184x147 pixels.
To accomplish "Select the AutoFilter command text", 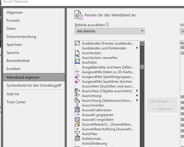I will click(x=90, y=134).
